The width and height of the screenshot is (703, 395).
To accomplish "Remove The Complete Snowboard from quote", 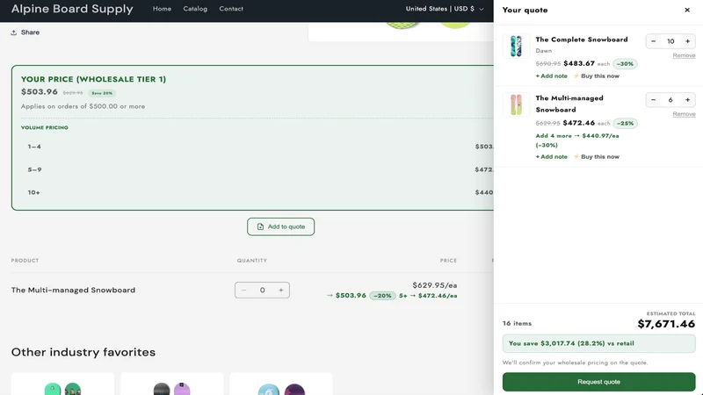I will click(684, 55).
